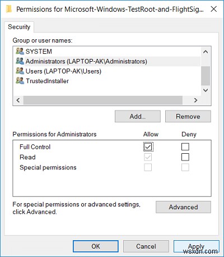224x257 pixels.
Task: Uncheck Allow for Full Control
Action: (148, 147)
